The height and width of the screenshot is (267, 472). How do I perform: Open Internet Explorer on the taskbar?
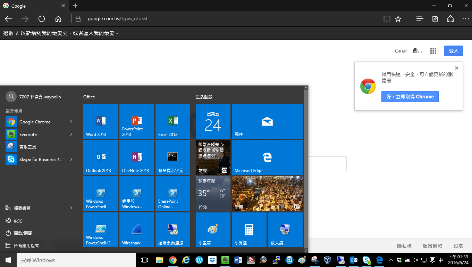186,260
